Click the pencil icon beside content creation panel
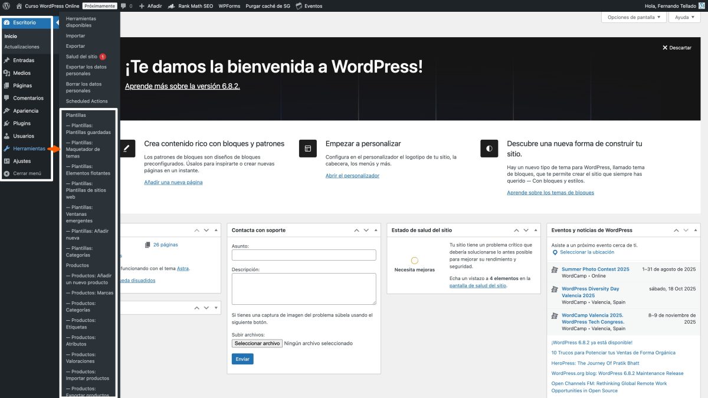 pos(126,149)
